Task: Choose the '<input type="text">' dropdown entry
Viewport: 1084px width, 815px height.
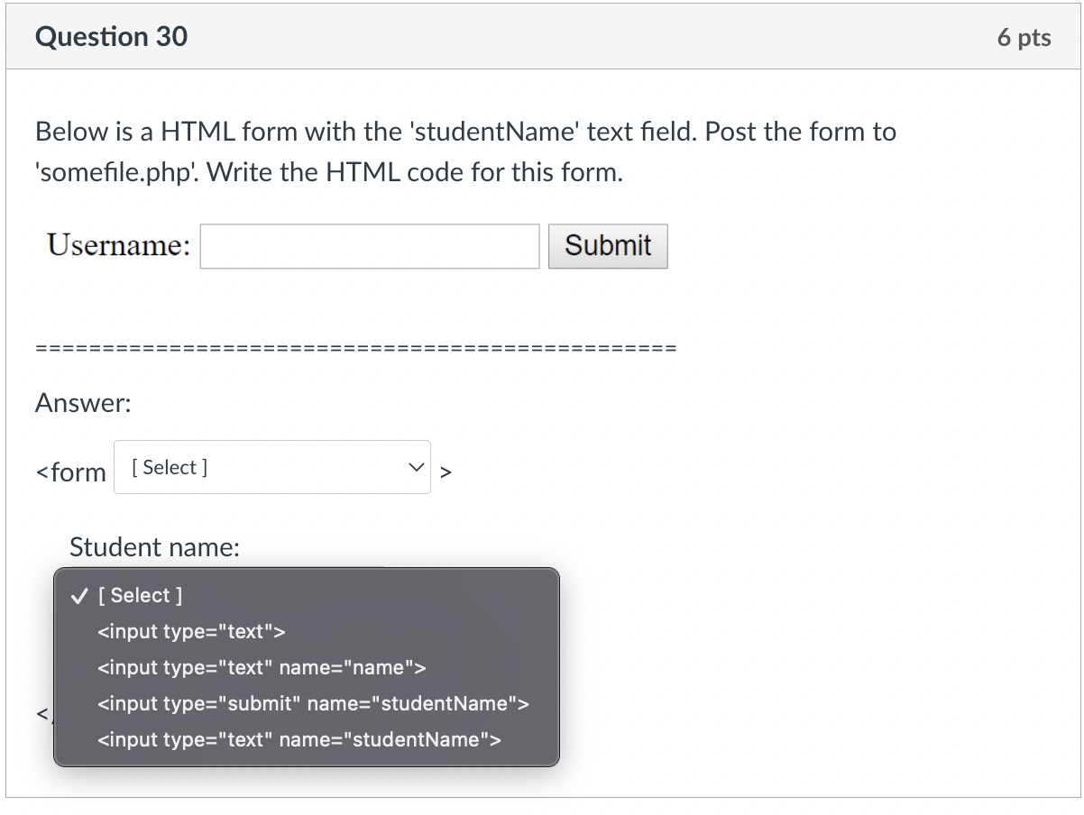Action: (191, 631)
